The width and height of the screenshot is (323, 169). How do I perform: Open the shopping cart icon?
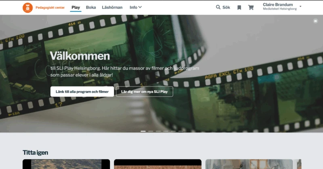coord(251,7)
